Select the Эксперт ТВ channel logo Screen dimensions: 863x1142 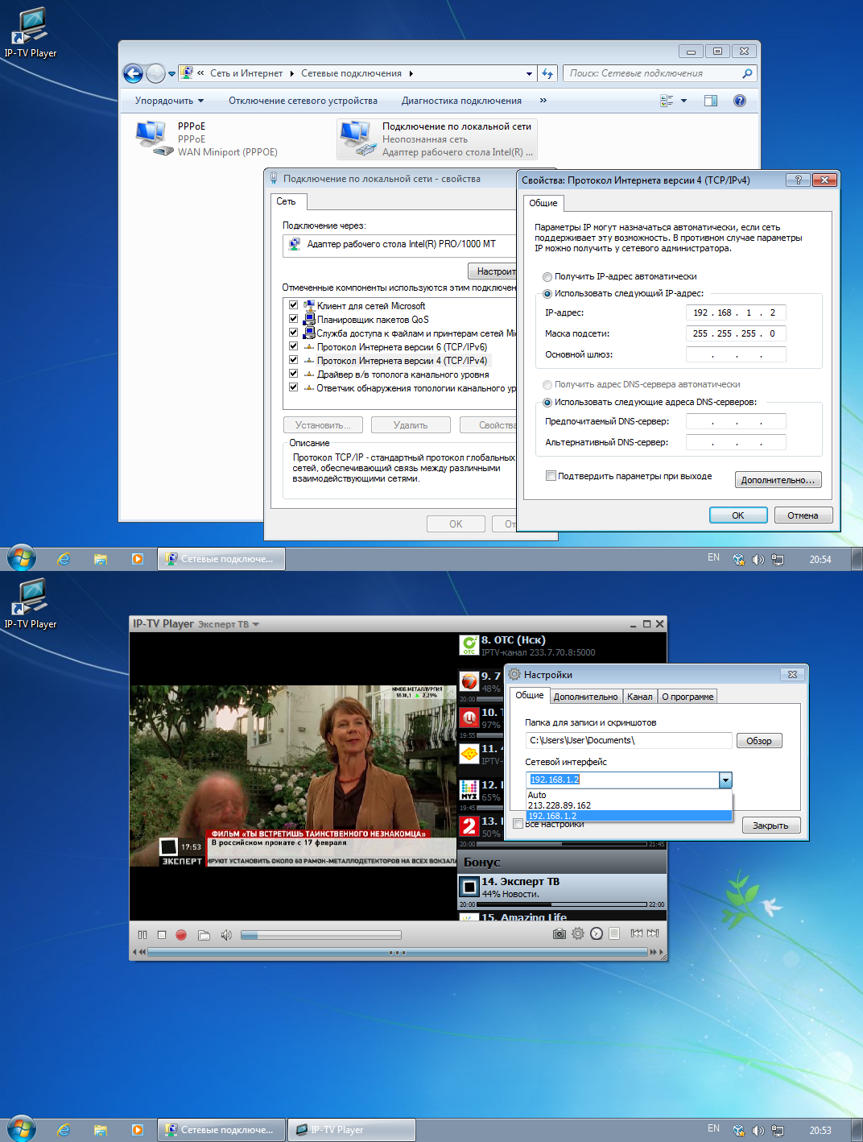469,887
